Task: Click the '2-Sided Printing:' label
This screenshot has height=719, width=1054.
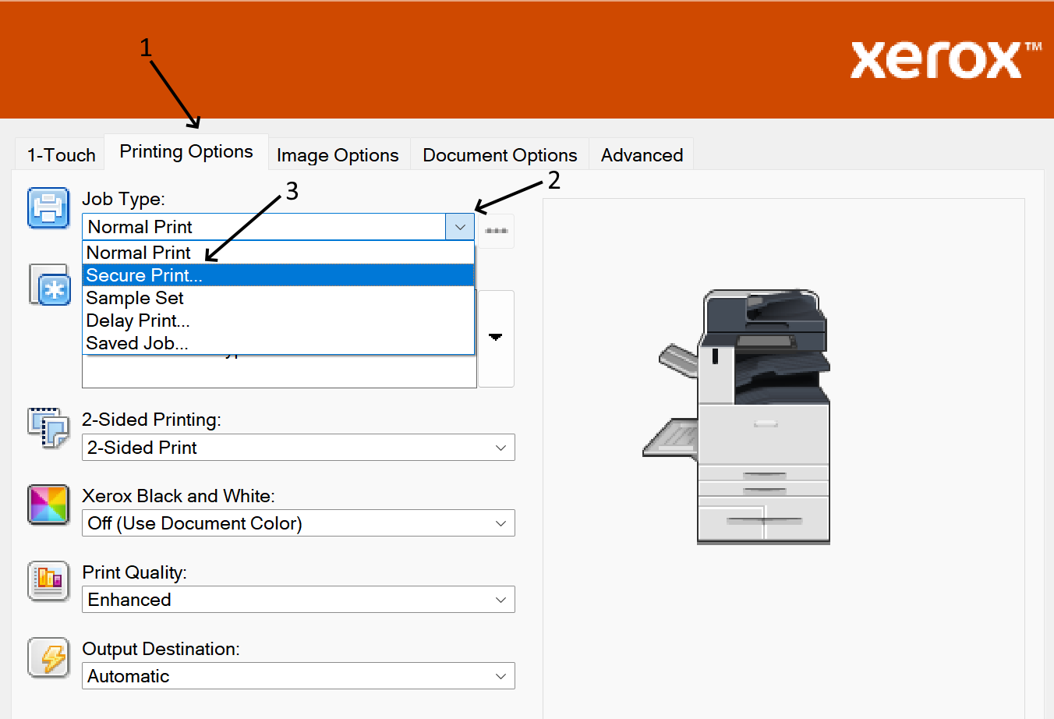Action: [152, 420]
